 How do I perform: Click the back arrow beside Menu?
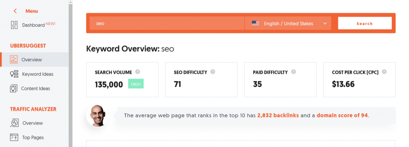pyautogui.click(x=15, y=11)
